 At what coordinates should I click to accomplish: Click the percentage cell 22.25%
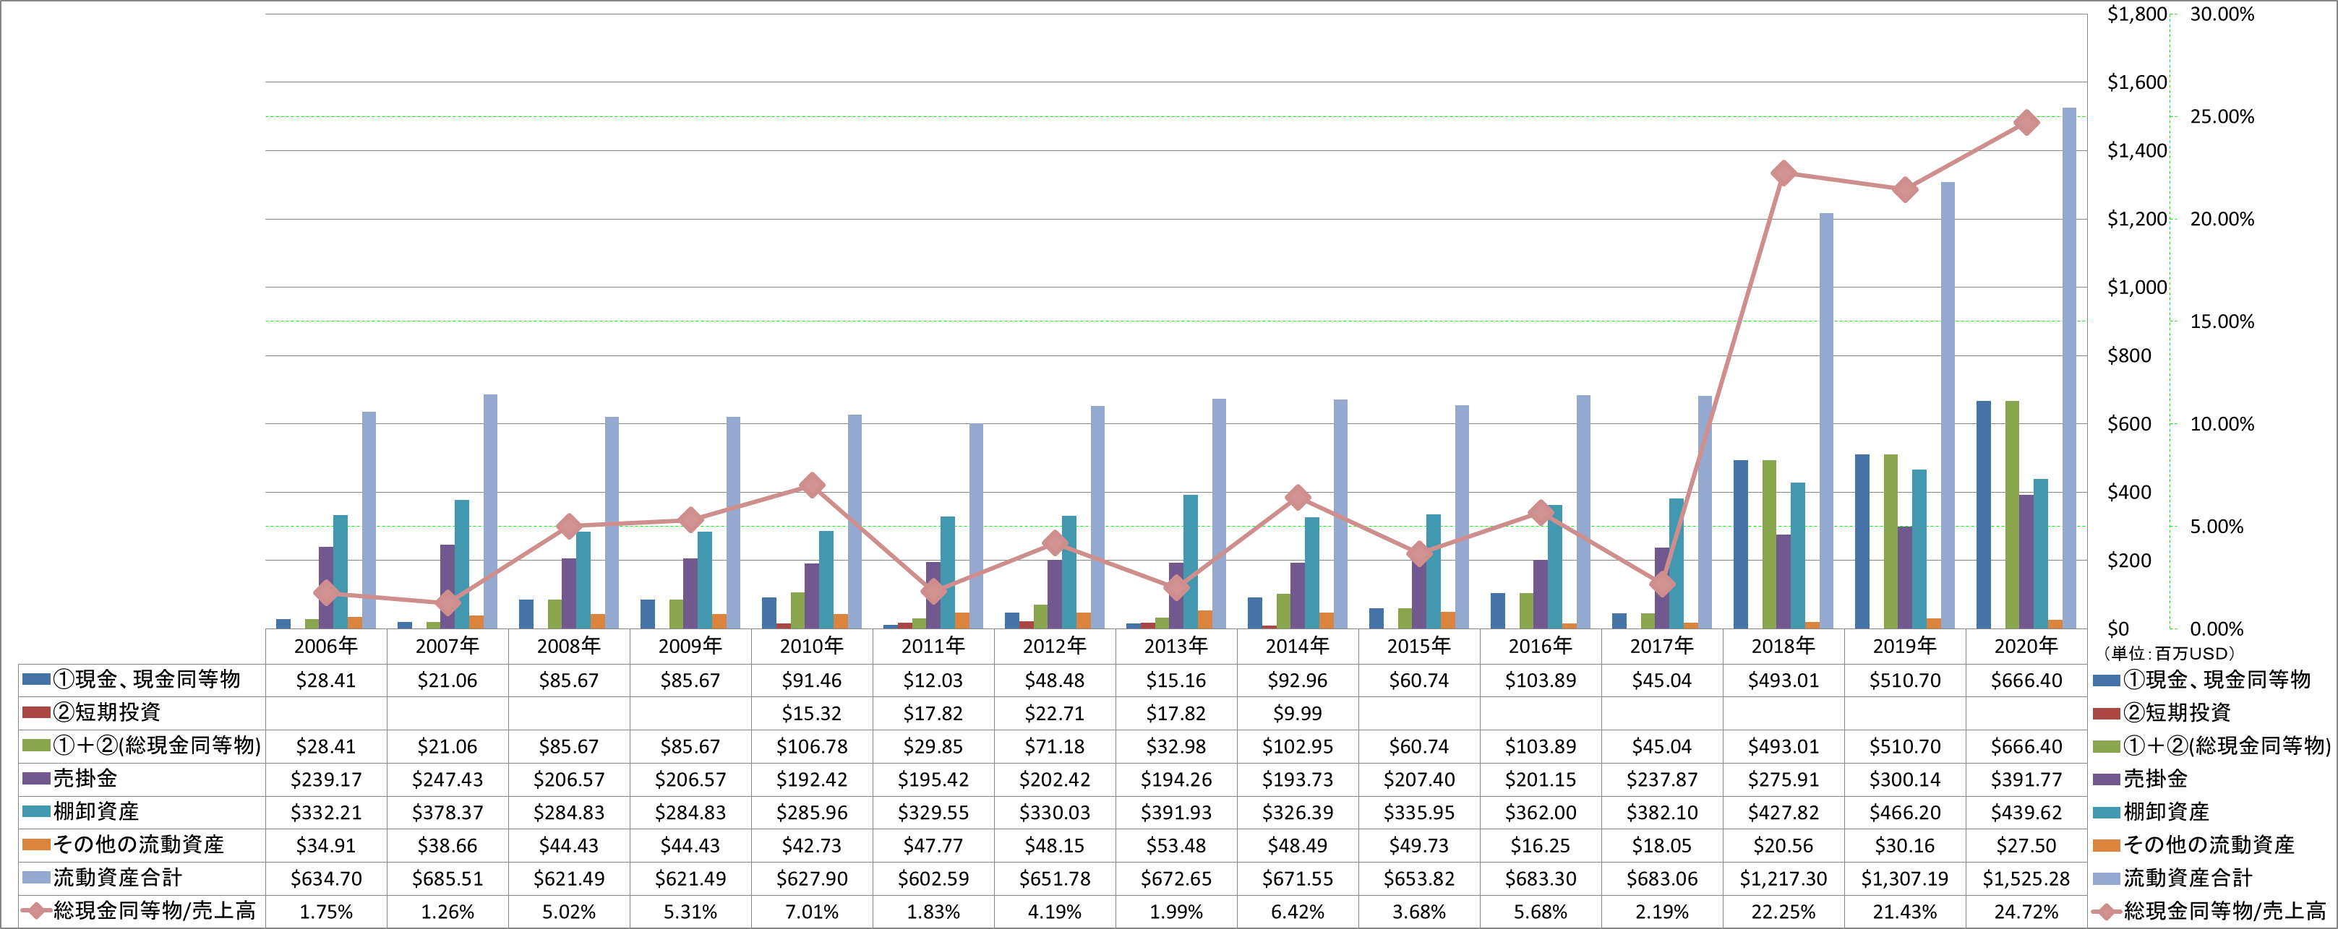1784,912
